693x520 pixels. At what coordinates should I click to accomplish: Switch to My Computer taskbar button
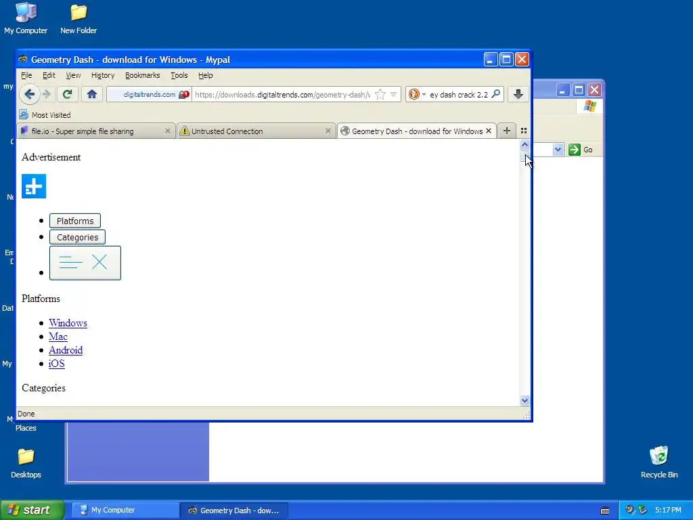pyautogui.click(x=125, y=510)
